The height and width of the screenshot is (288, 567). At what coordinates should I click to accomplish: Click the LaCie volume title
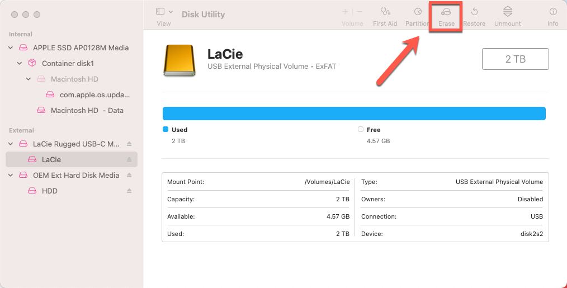point(225,54)
